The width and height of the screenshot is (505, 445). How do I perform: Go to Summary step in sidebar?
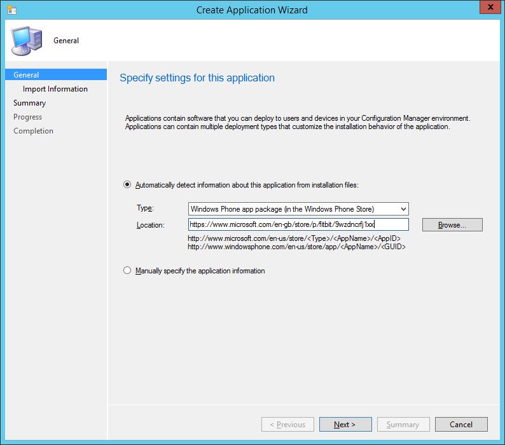[30, 103]
